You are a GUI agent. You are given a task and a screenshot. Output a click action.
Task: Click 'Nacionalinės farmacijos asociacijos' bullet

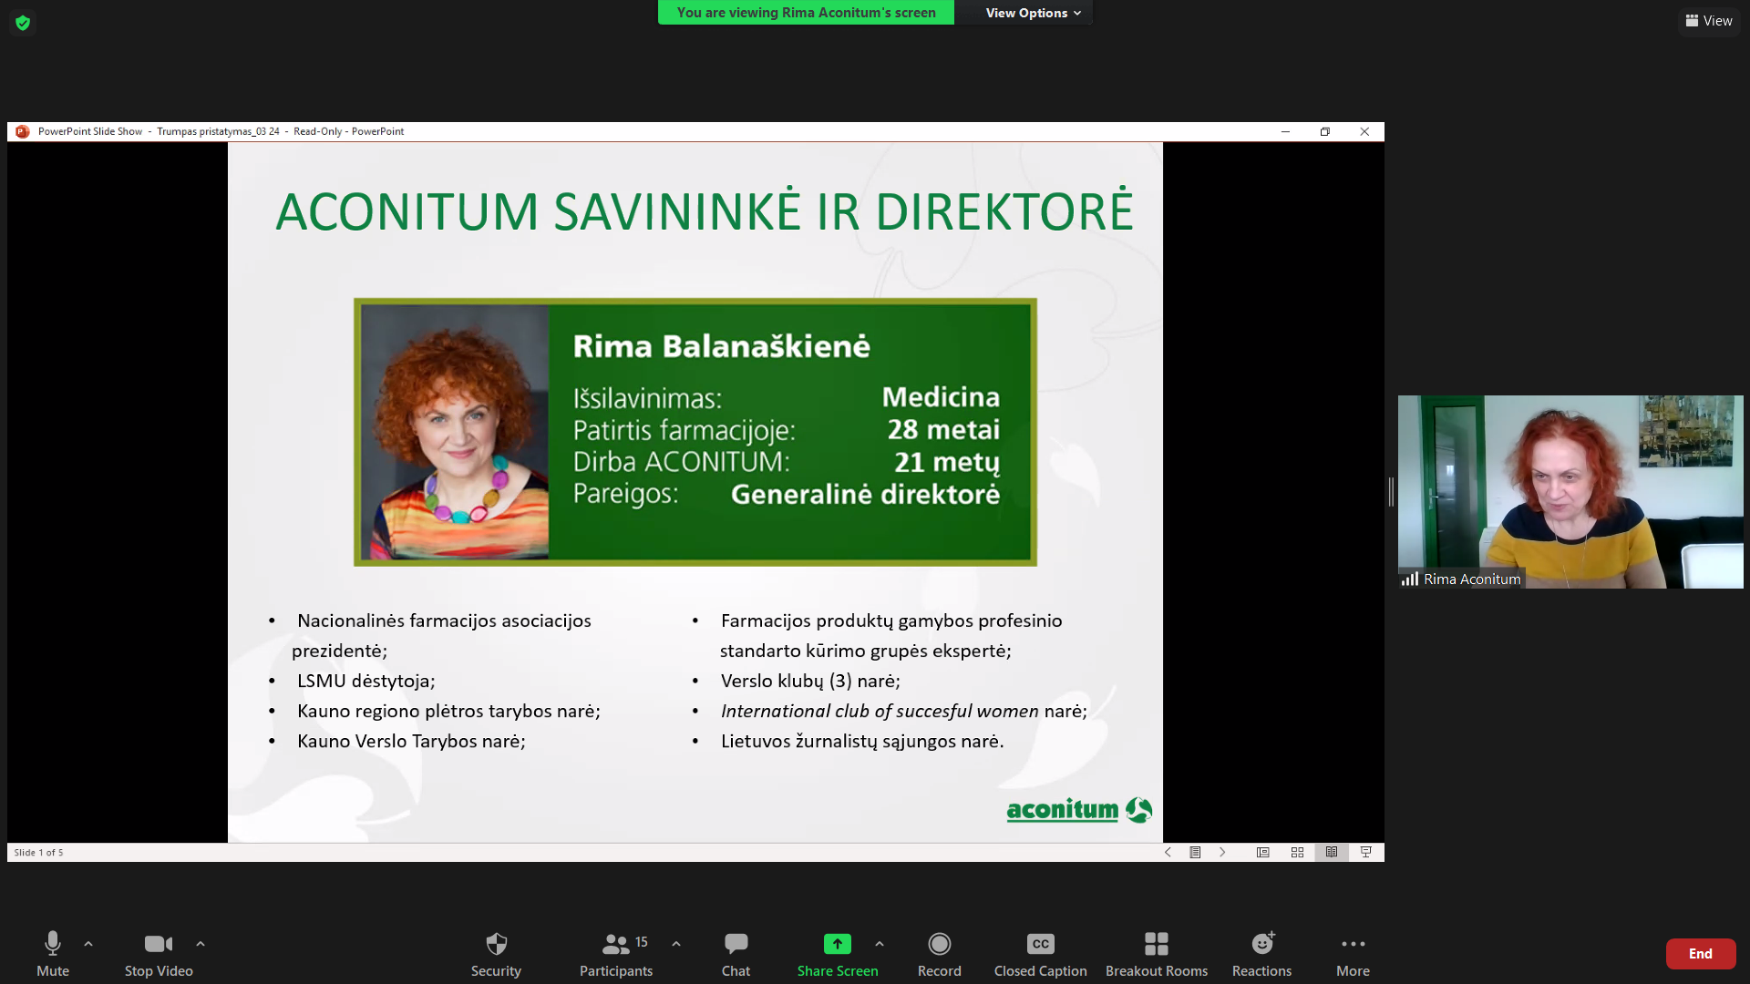coord(444,620)
